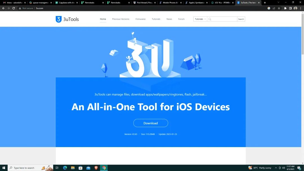
Task: Open the Home menu item
Action: (x=103, y=19)
